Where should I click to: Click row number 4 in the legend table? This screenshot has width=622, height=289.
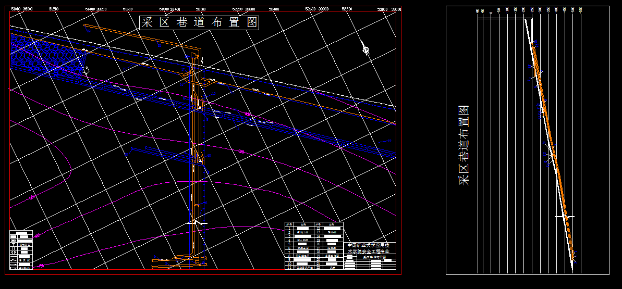pyautogui.click(x=289, y=240)
